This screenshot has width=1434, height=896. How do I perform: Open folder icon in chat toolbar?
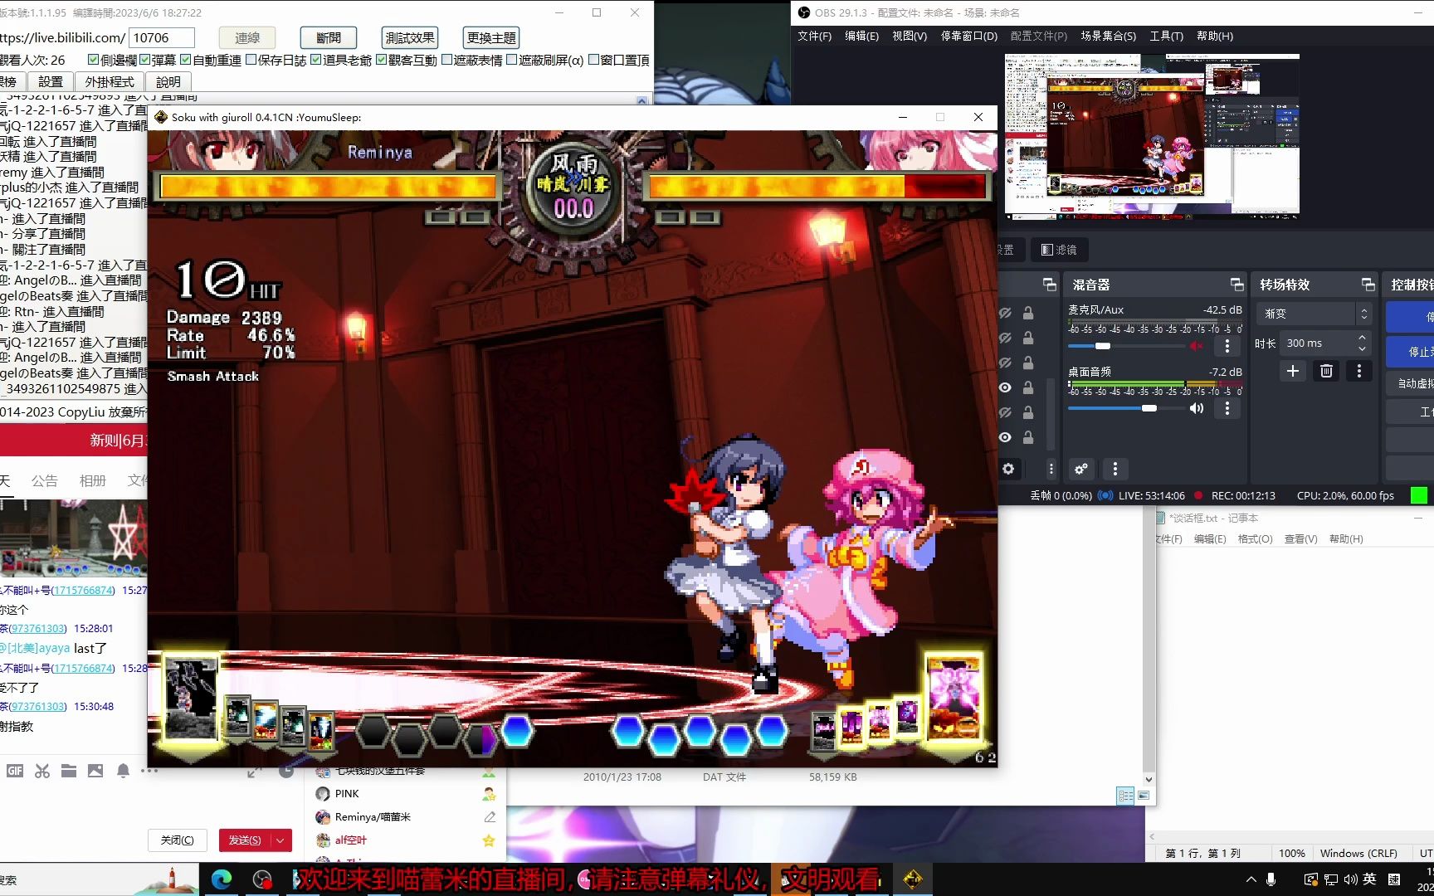(69, 771)
